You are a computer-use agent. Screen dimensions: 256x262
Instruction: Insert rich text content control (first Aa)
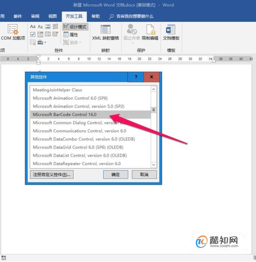tap(33, 26)
